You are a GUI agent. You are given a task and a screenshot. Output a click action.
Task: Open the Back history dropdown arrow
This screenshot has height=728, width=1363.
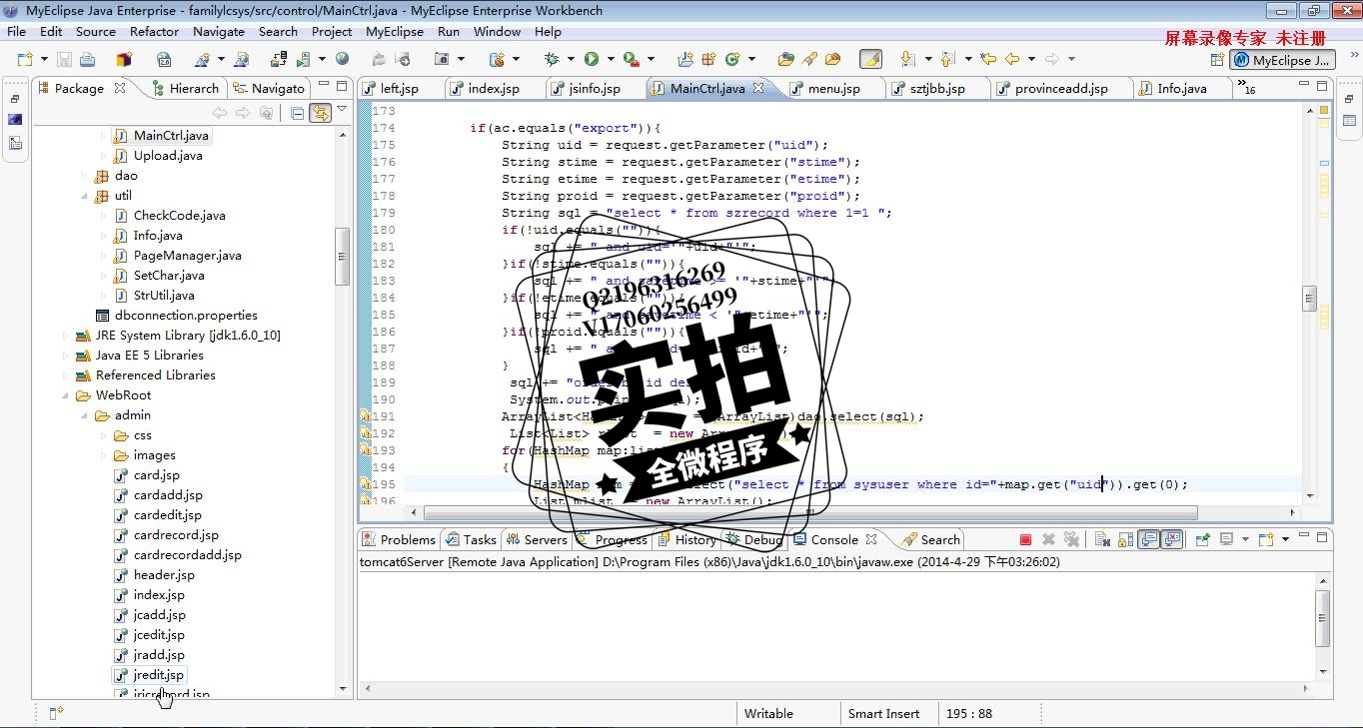pos(1031,59)
